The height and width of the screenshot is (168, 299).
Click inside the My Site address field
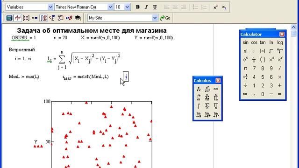(x=120, y=18)
